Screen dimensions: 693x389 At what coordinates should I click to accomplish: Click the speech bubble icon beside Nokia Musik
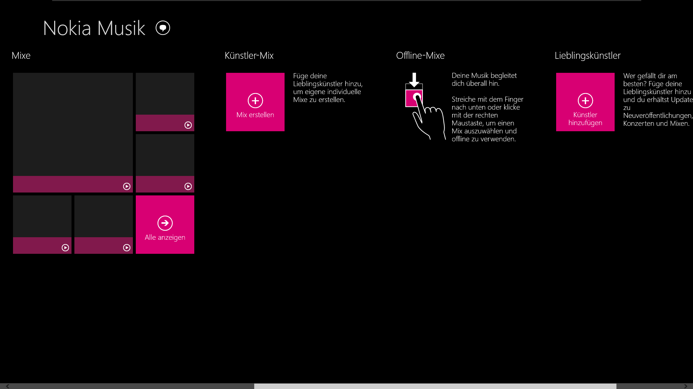pos(163,28)
